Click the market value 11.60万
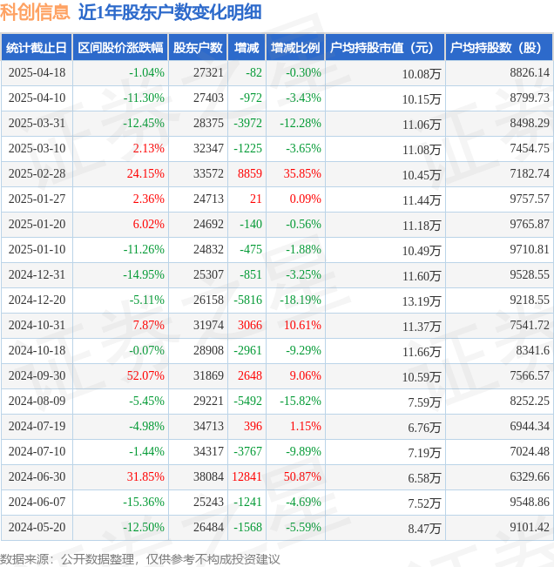The image size is (554, 567). [x=422, y=276]
